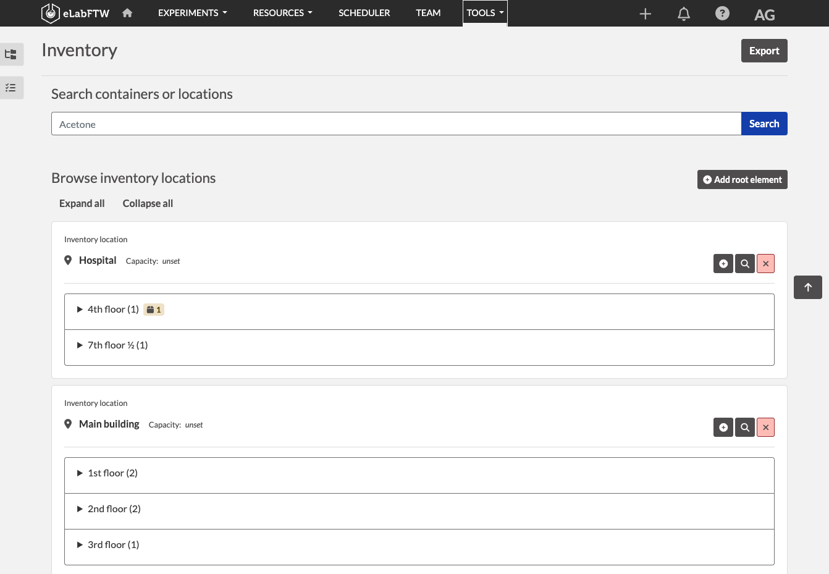
Task: Open the eLabFTW logo home link
Action: [75, 13]
